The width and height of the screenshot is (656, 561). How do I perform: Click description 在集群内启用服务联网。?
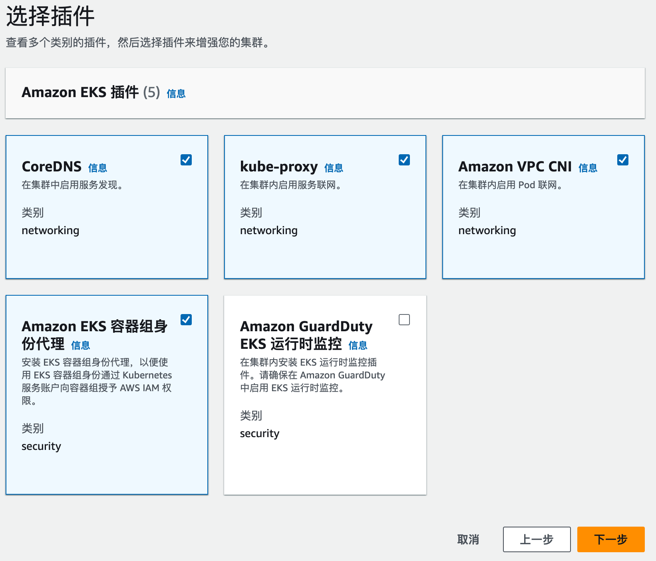click(x=291, y=185)
